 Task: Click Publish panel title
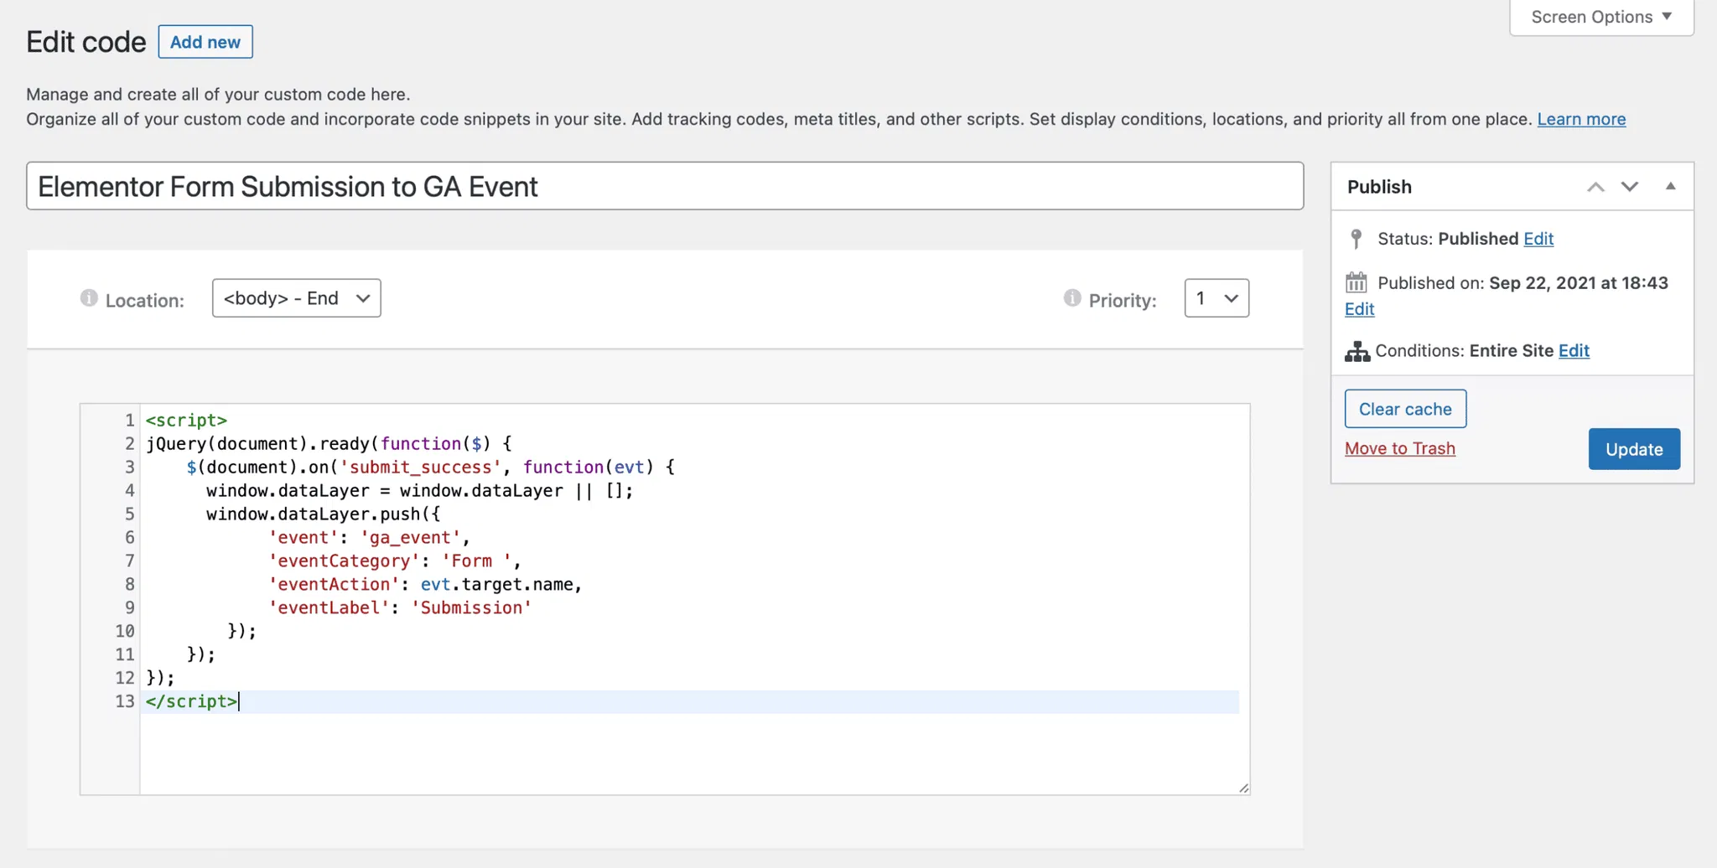[x=1379, y=187]
